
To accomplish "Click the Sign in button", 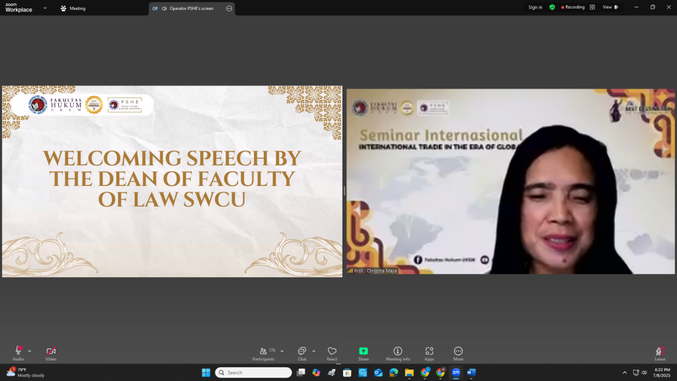I will (x=535, y=7).
